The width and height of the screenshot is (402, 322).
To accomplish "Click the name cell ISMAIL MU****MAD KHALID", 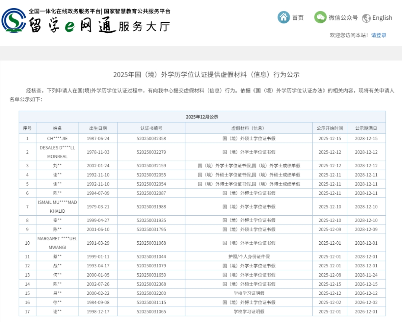I will pyautogui.click(x=57, y=206).
